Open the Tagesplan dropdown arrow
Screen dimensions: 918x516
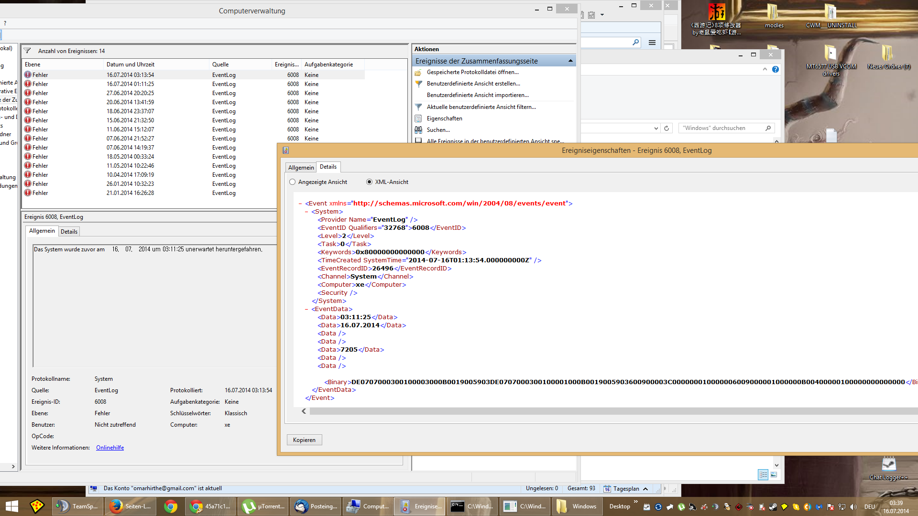tap(645, 489)
